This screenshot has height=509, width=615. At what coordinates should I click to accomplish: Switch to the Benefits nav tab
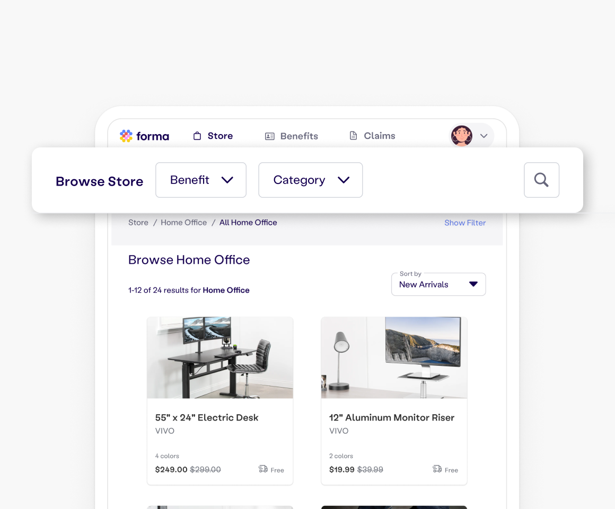pos(292,136)
